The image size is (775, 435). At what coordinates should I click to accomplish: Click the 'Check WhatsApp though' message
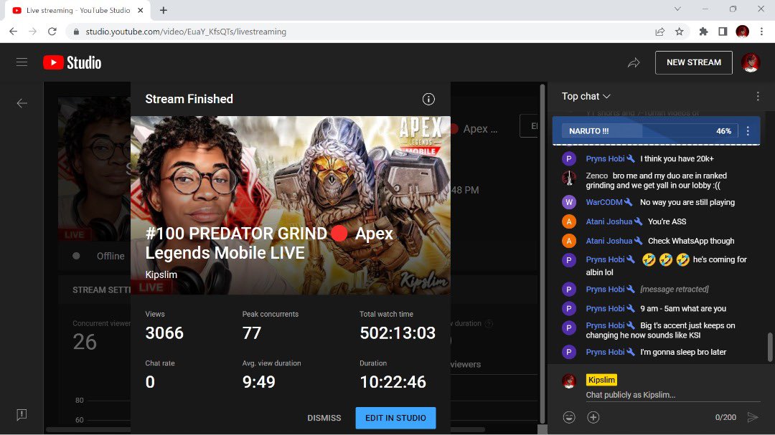pyautogui.click(x=691, y=241)
